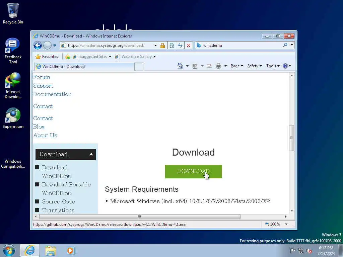The image size is (343, 257).
Task: Click the vertical scrollbar thumb
Action: pyautogui.click(x=291, y=138)
